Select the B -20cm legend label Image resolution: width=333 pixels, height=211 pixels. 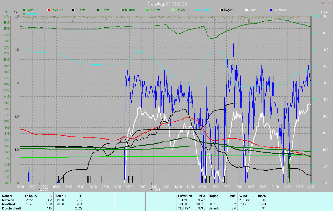click(155, 10)
